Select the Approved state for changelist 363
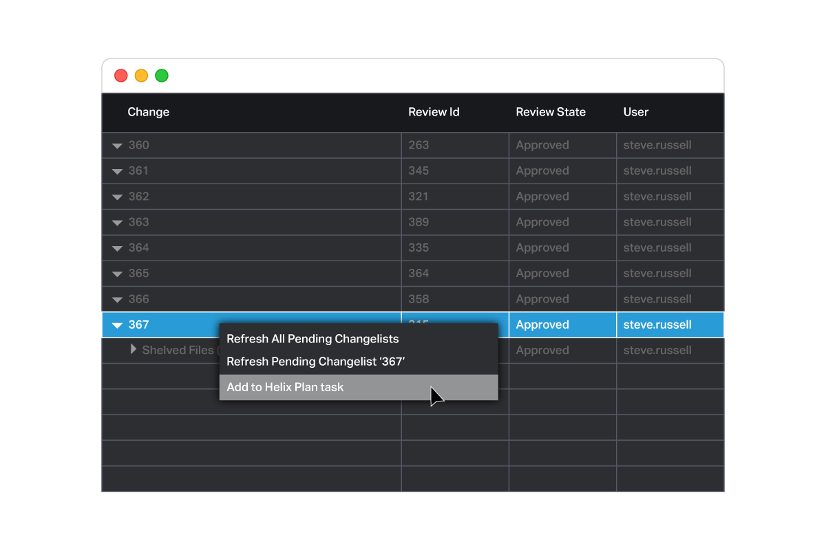The image size is (826, 550). pos(542,222)
